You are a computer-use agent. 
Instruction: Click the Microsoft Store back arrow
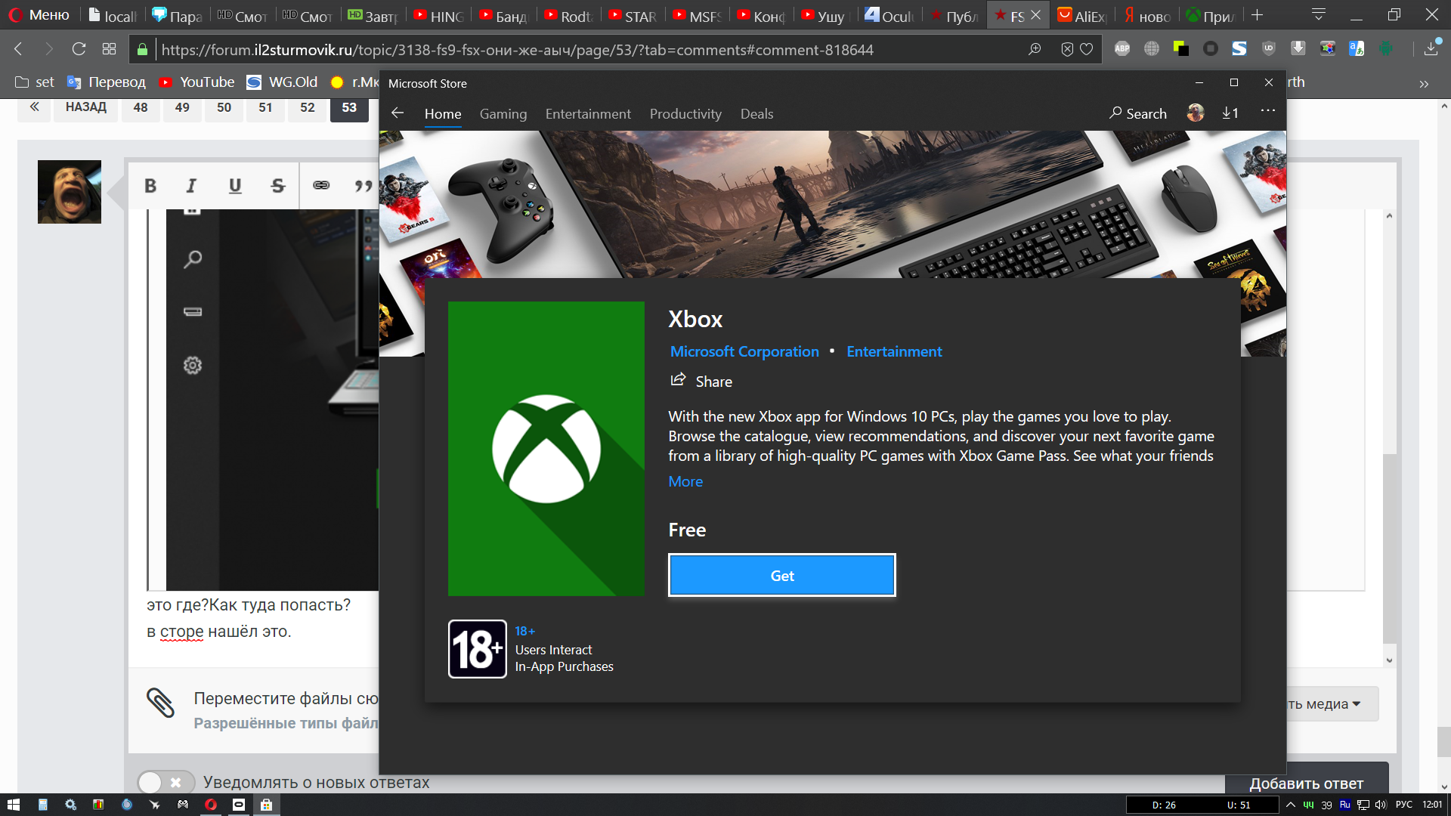point(398,113)
